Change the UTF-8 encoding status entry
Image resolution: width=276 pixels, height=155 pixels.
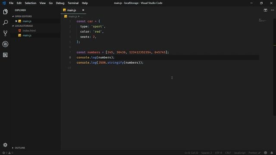pyautogui.click(x=219, y=153)
